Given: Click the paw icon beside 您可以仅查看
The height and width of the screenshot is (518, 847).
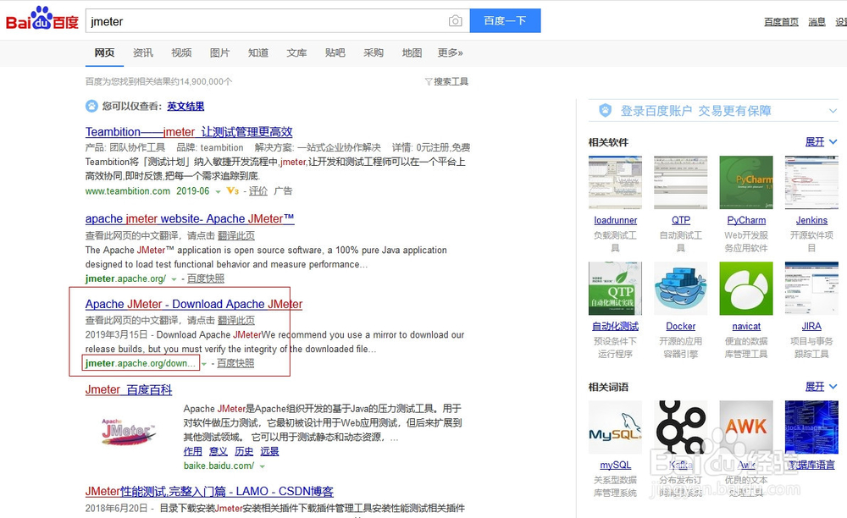Looking at the screenshot, I should tap(91, 106).
